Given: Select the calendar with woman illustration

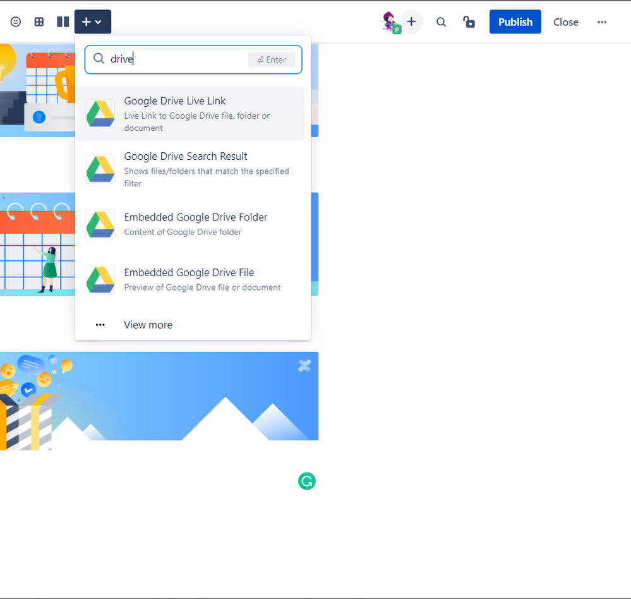Looking at the screenshot, I should (37, 244).
